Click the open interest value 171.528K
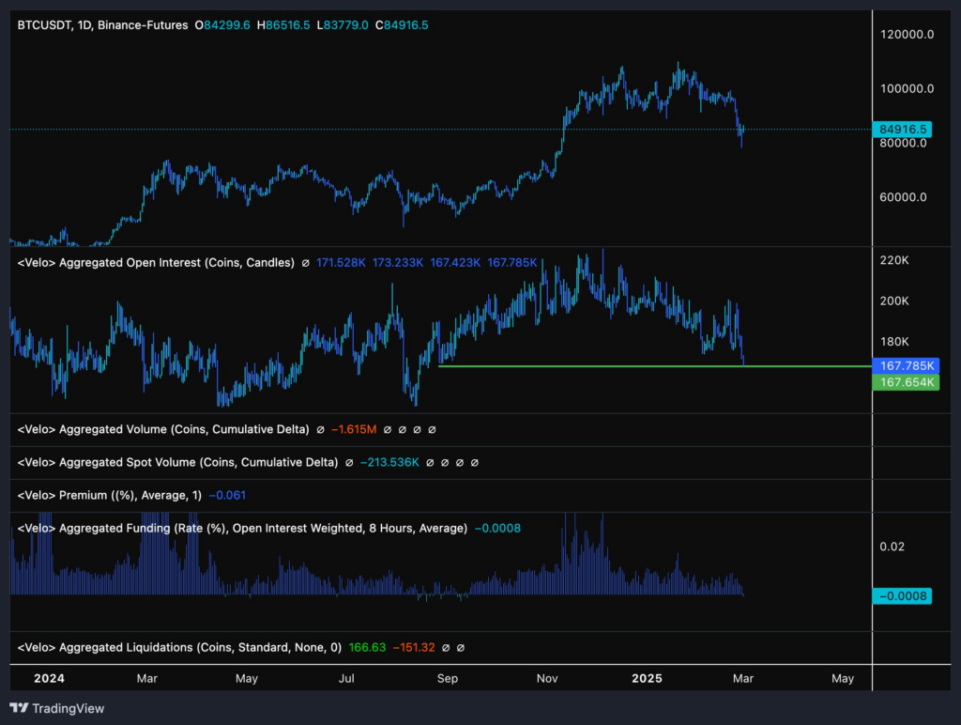 pyautogui.click(x=341, y=263)
